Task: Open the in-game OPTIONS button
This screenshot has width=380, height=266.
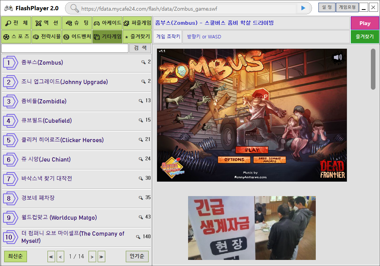Action: (x=234, y=160)
